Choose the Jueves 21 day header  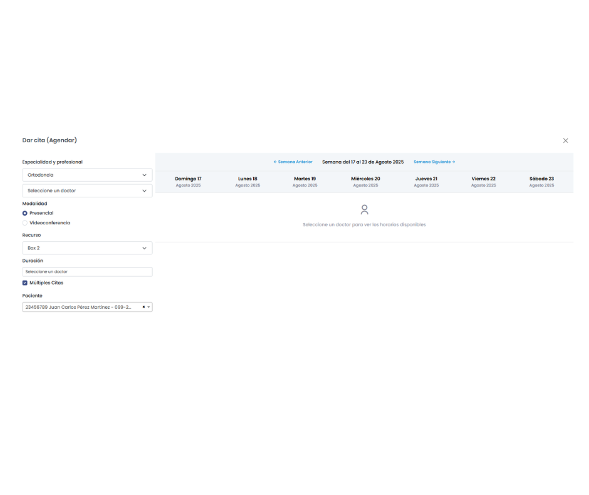coord(426,182)
